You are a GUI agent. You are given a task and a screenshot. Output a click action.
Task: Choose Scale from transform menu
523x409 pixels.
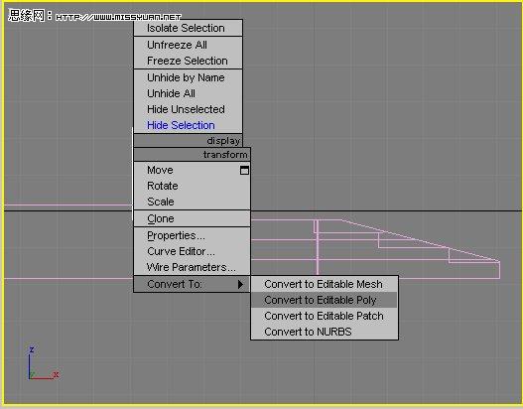click(192, 202)
